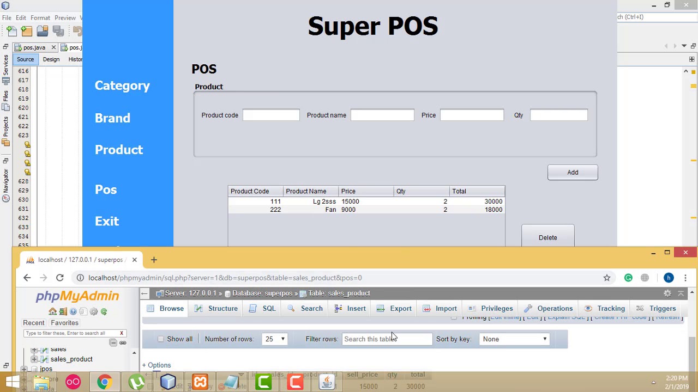Viewport: 698px width, 392px height.
Task: Open uTorrent from taskbar
Action: pyautogui.click(x=136, y=382)
